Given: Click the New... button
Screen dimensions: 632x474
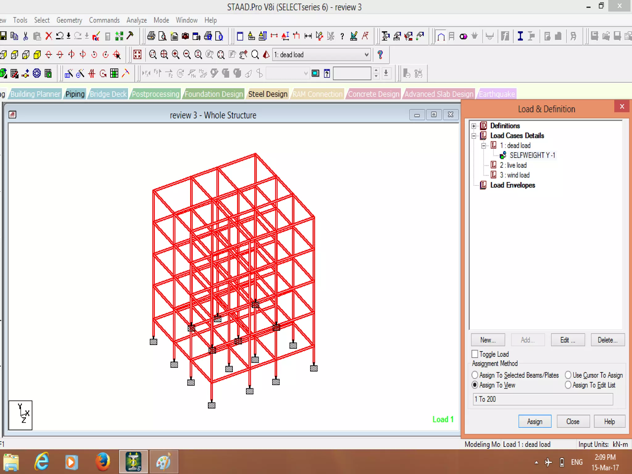Looking at the screenshot, I should [488, 340].
